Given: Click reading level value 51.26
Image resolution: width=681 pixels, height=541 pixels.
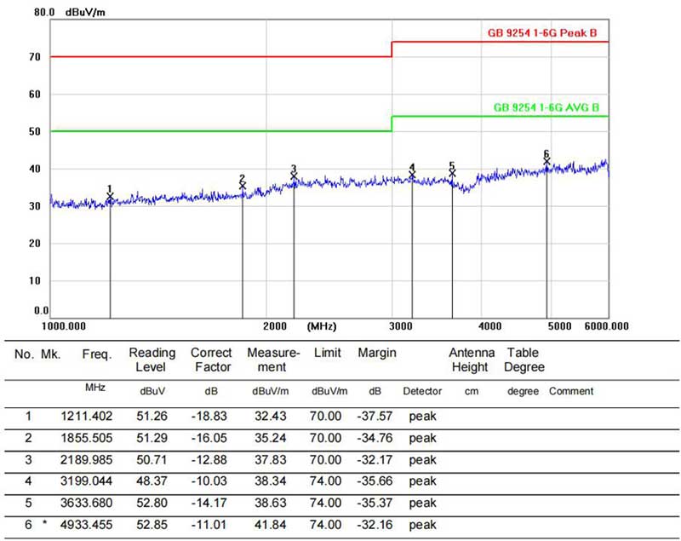Looking at the screenshot, I should click(x=152, y=417).
